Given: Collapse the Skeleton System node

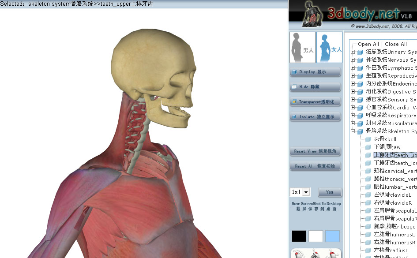Looking at the screenshot, I should [353, 131].
